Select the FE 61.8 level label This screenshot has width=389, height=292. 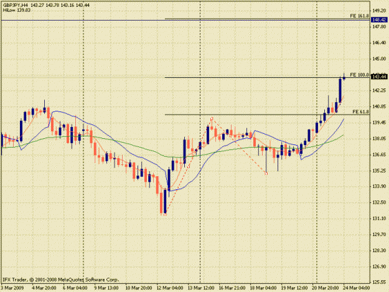point(361,112)
